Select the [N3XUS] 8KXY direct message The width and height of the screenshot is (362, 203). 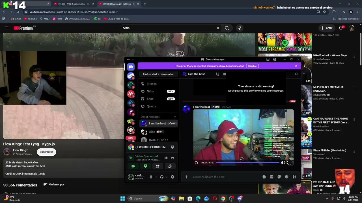[159, 140]
